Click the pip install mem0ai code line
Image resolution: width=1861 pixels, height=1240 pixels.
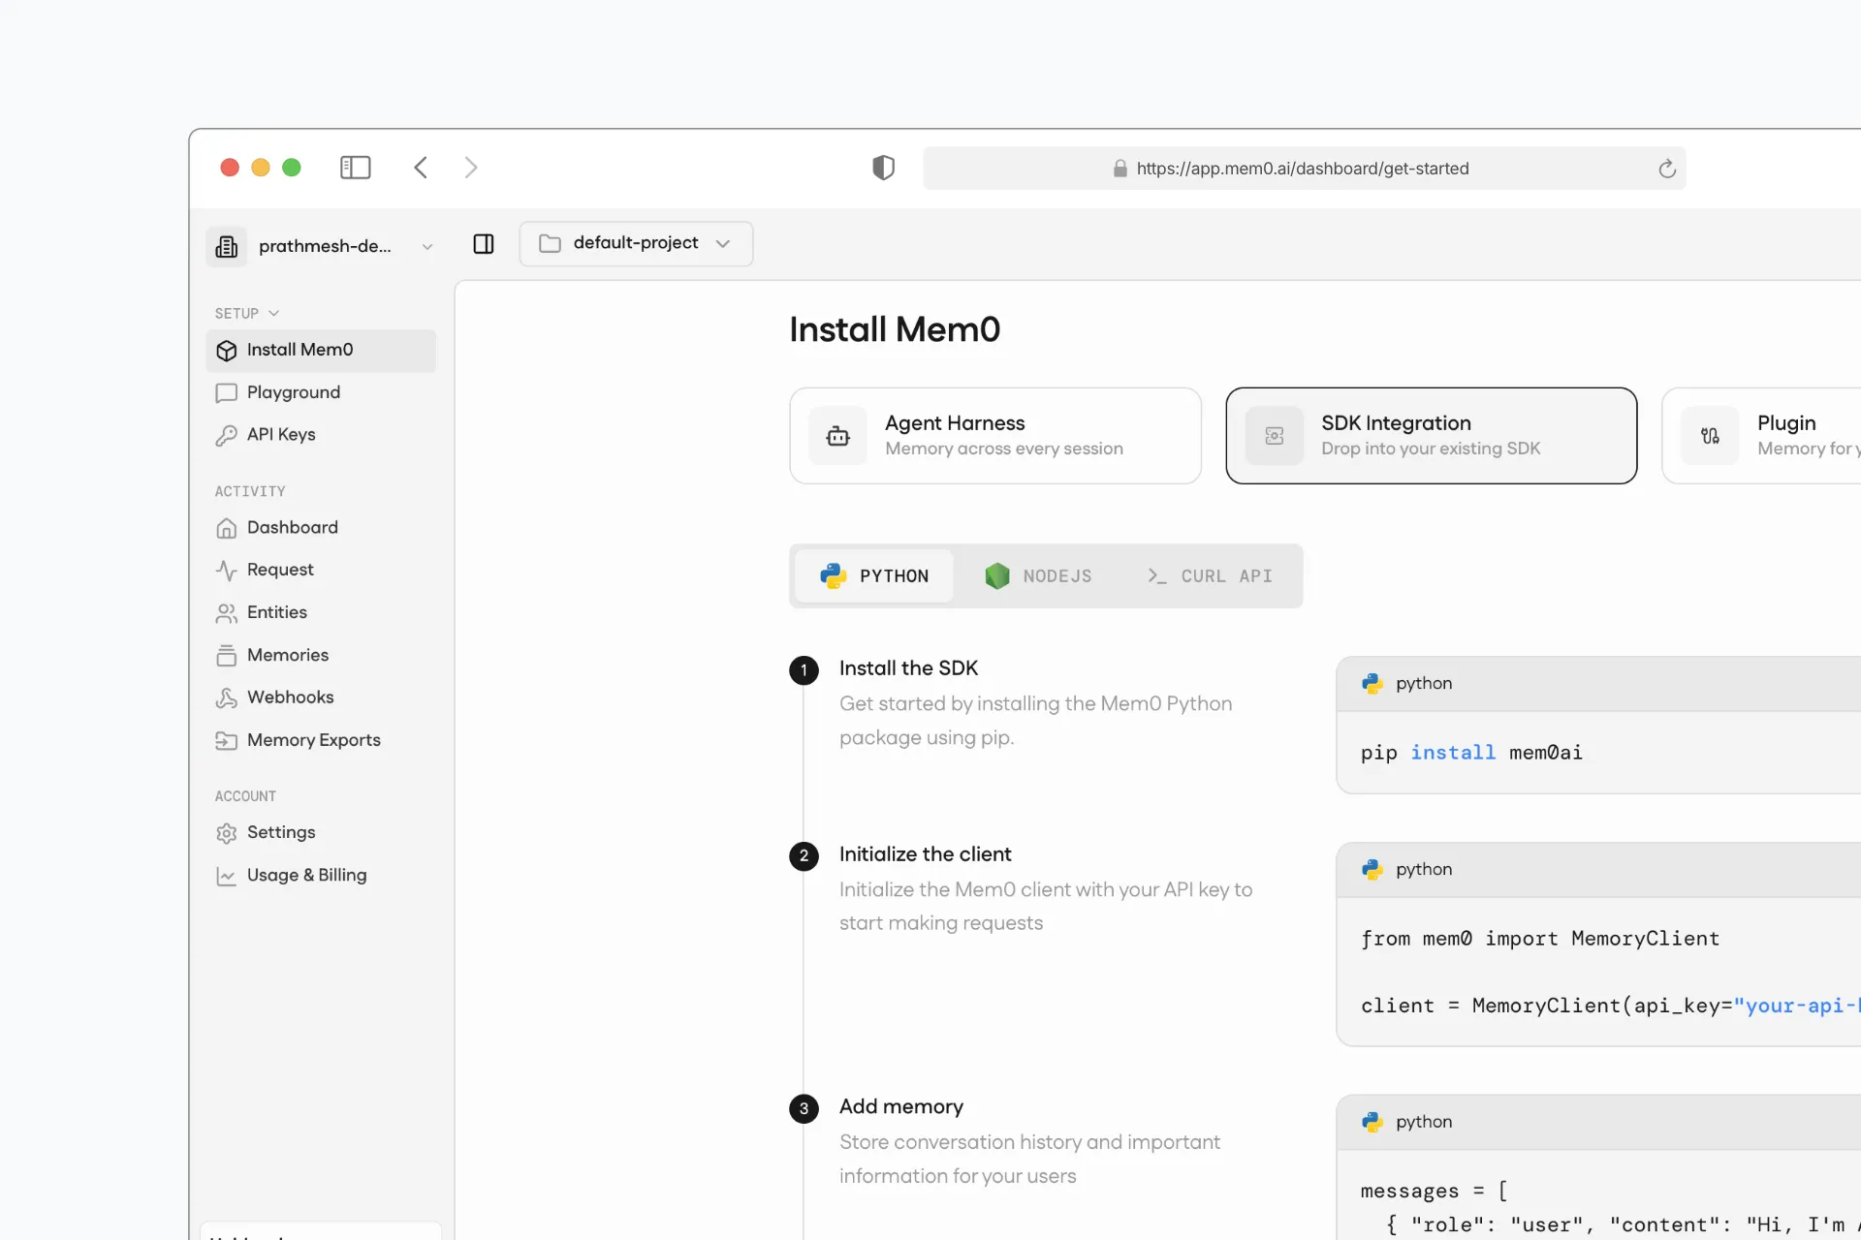pos(1471,753)
